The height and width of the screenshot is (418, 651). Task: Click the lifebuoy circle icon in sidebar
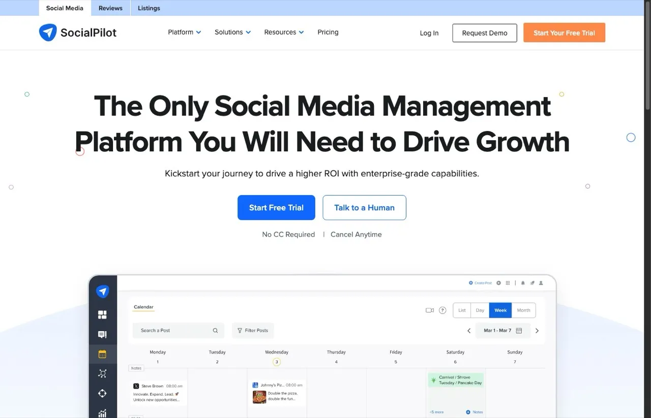point(102,393)
